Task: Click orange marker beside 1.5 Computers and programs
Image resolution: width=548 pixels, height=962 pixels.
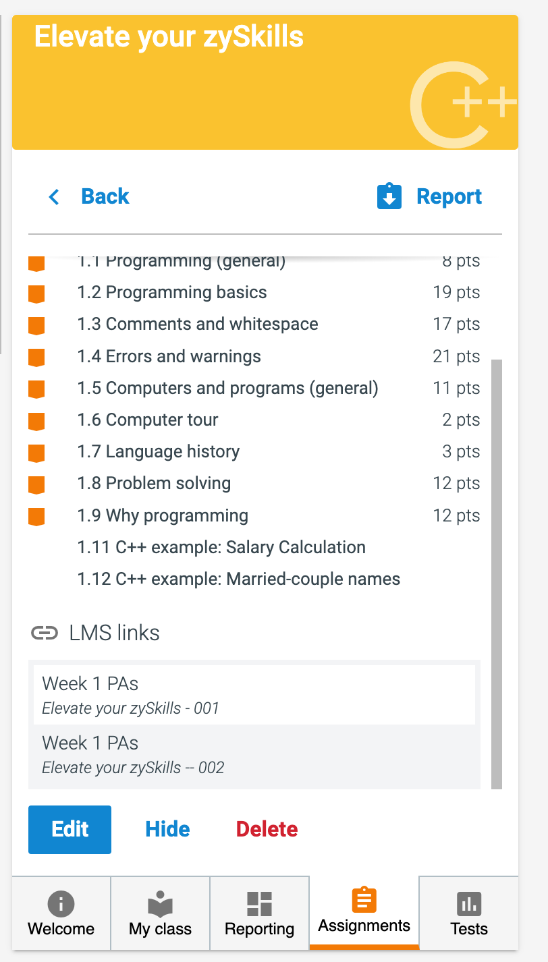Action: click(36, 390)
